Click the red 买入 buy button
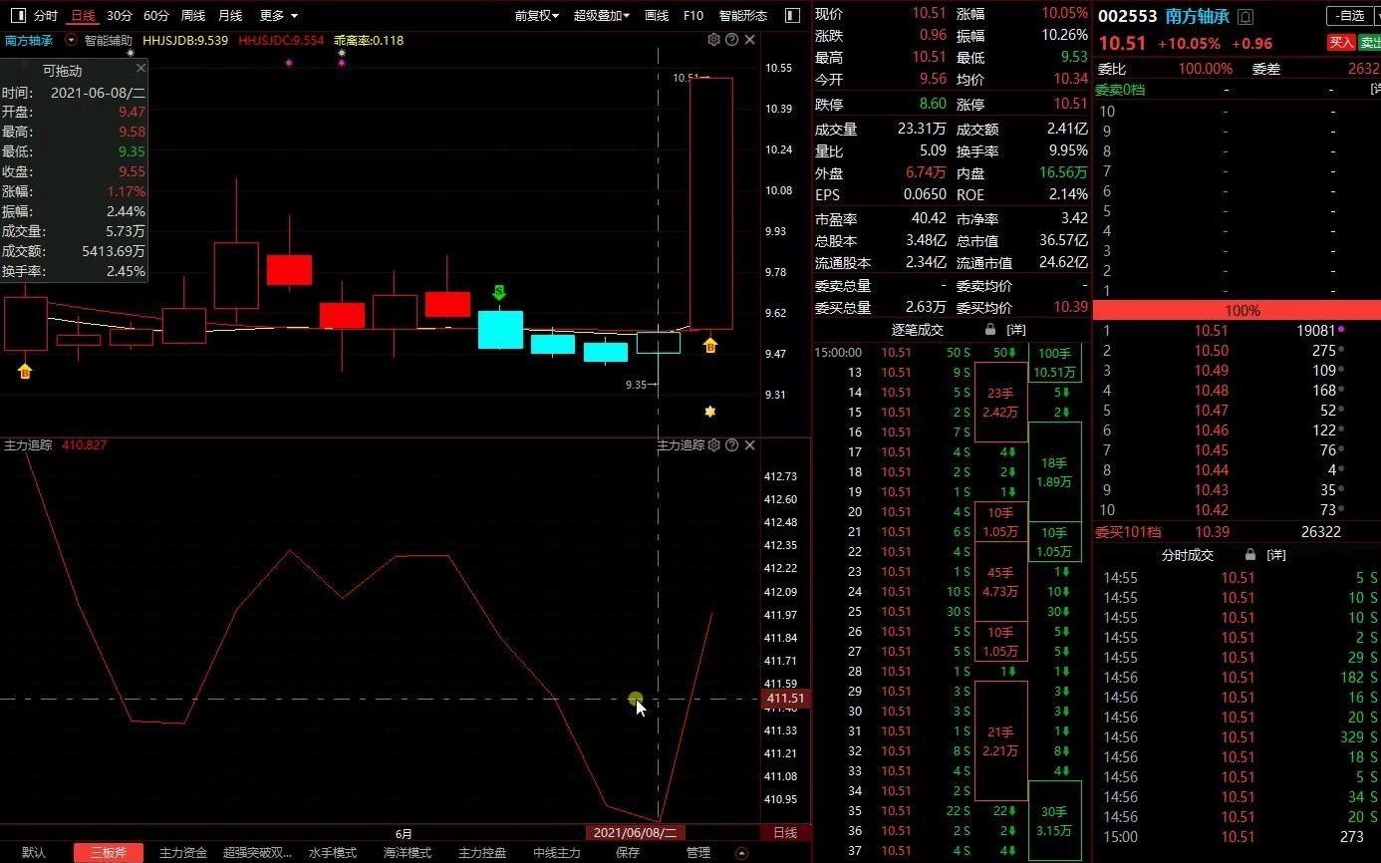Screen dimensions: 1381x863 (x=1341, y=43)
